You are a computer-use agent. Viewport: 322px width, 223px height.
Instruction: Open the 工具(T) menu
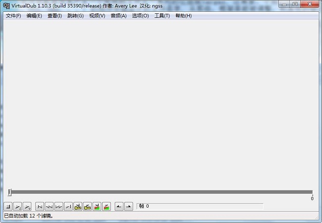(x=162, y=16)
